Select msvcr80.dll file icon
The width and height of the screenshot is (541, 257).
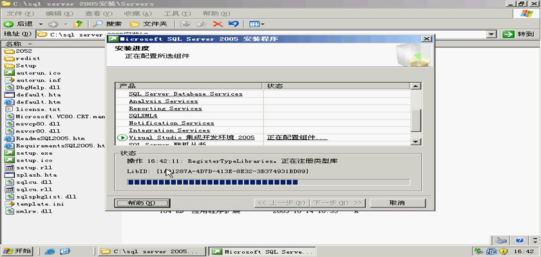[x=10, y=131]
